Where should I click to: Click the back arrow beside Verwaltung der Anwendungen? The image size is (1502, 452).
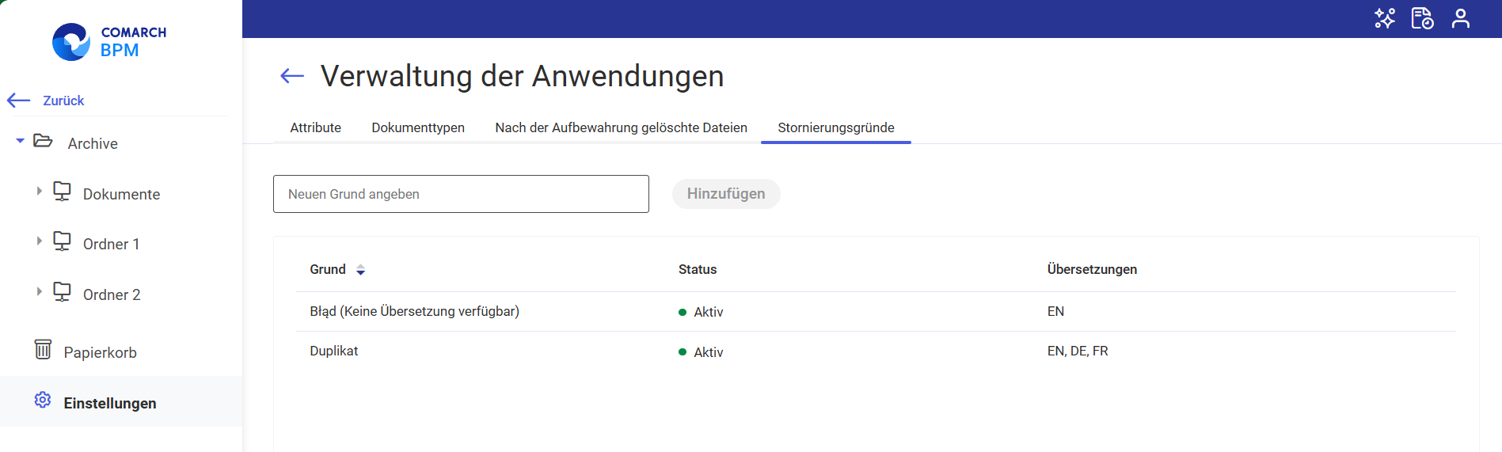pos(292,76)
